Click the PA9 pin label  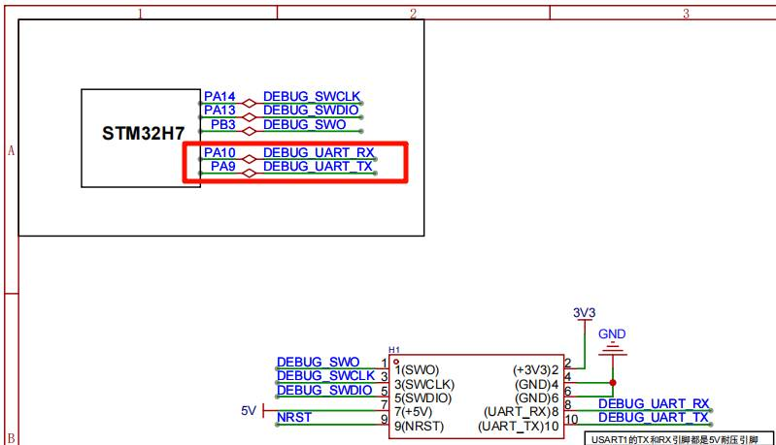223,167
